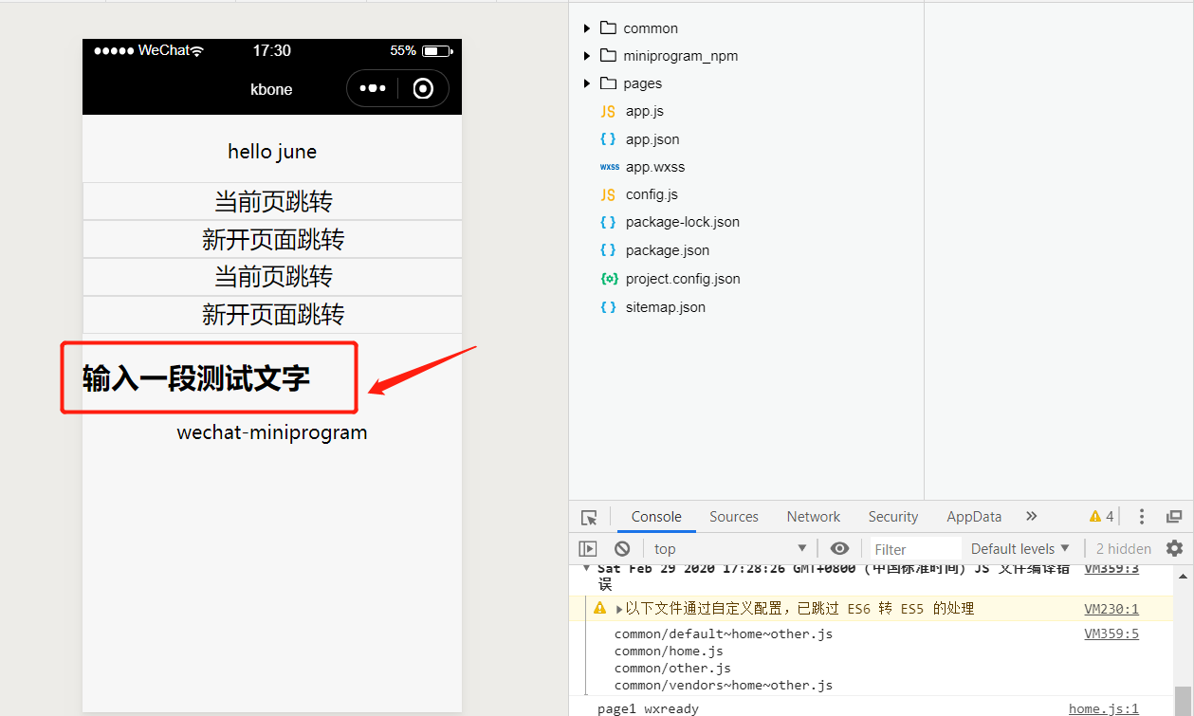Click the hello june text
Screen dimensions: 1194x716
point(272,152)
